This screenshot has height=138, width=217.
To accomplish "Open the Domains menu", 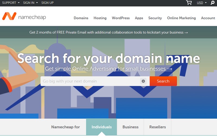I will click(81, 18).
